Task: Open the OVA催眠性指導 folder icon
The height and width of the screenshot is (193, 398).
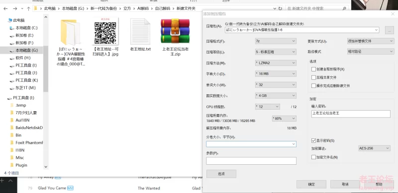Action: pyautogui.click(x=70, y=32)
